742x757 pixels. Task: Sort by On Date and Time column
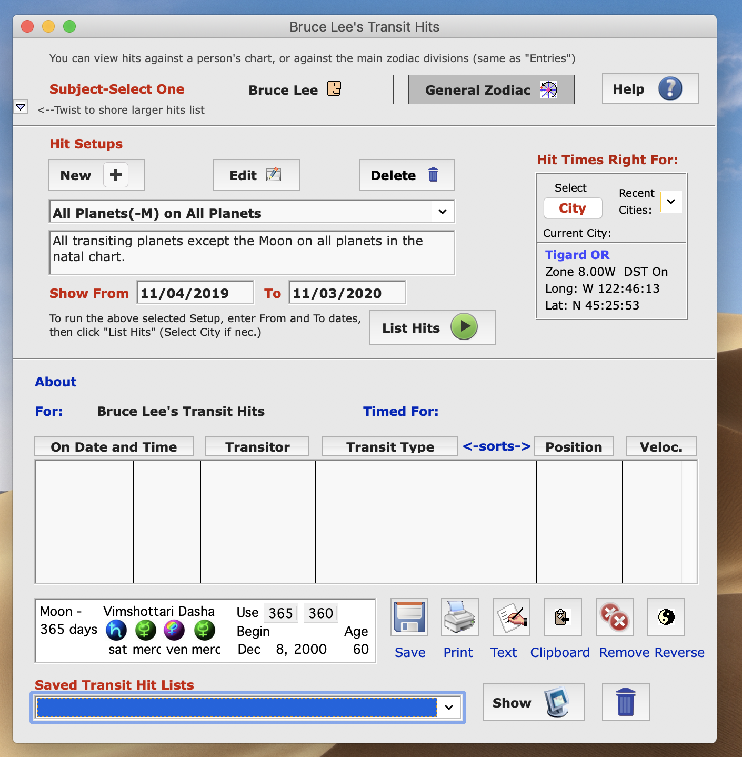coord(114,446)
